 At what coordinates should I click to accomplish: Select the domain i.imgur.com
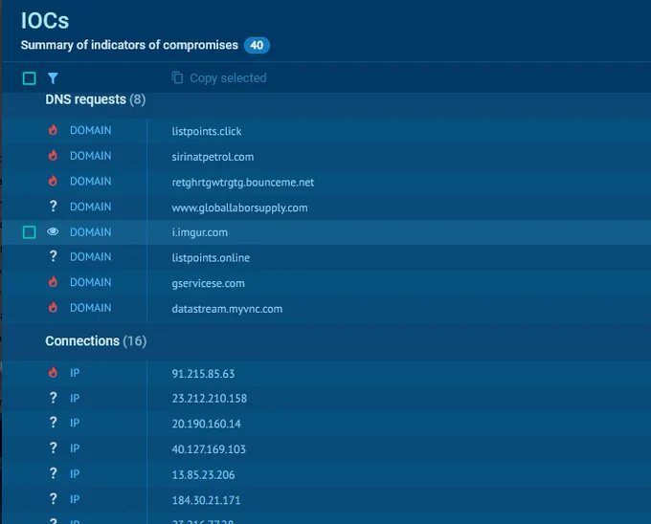point(200,232)
